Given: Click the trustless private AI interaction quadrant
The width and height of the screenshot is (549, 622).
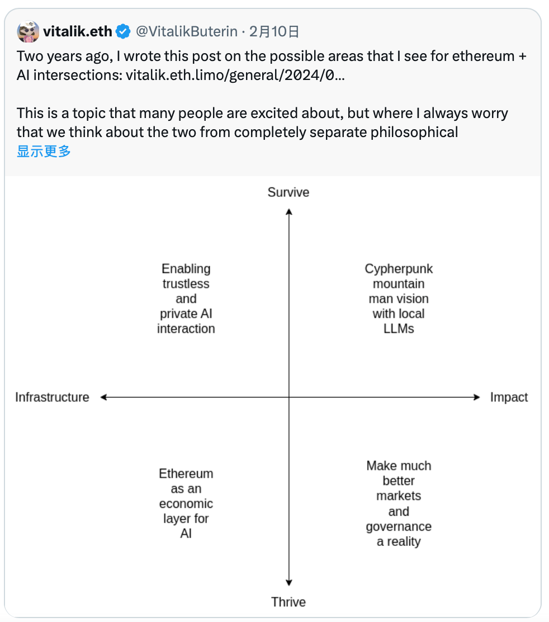Looking at the screenshot, I should (x=186, y=299).
